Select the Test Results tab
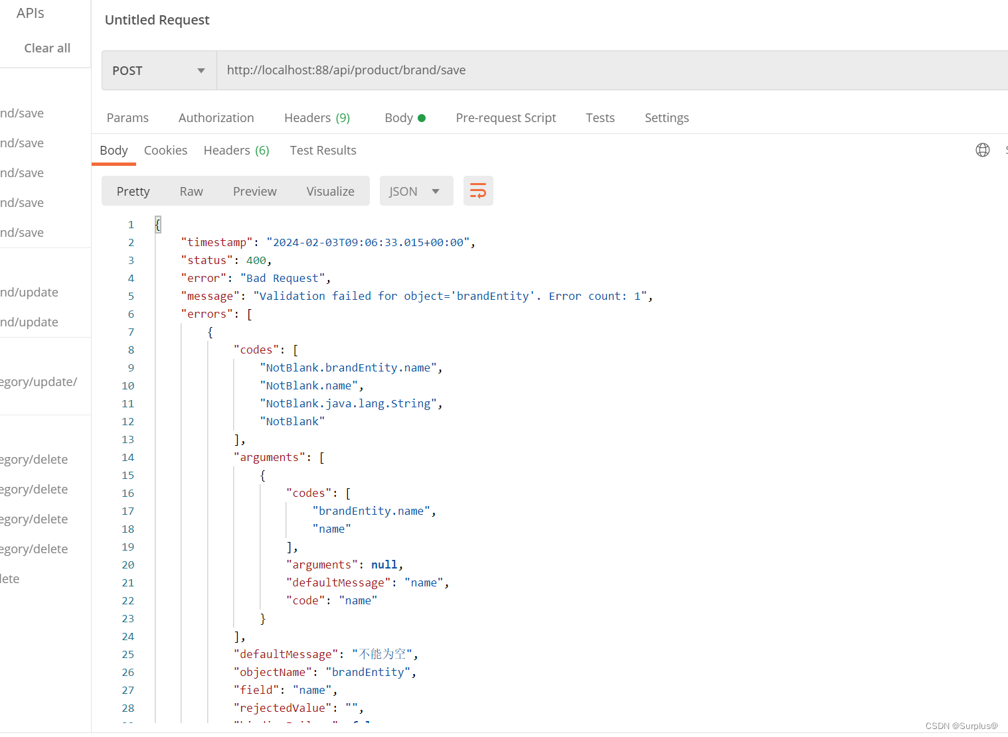Screen dimensions: 1008x737 tap(323, 151)
